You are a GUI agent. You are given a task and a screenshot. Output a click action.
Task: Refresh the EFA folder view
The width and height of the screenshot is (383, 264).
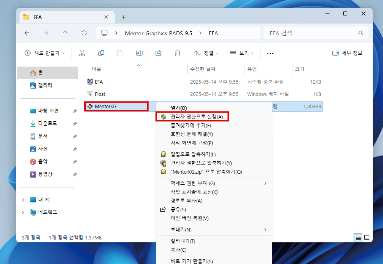84,33
